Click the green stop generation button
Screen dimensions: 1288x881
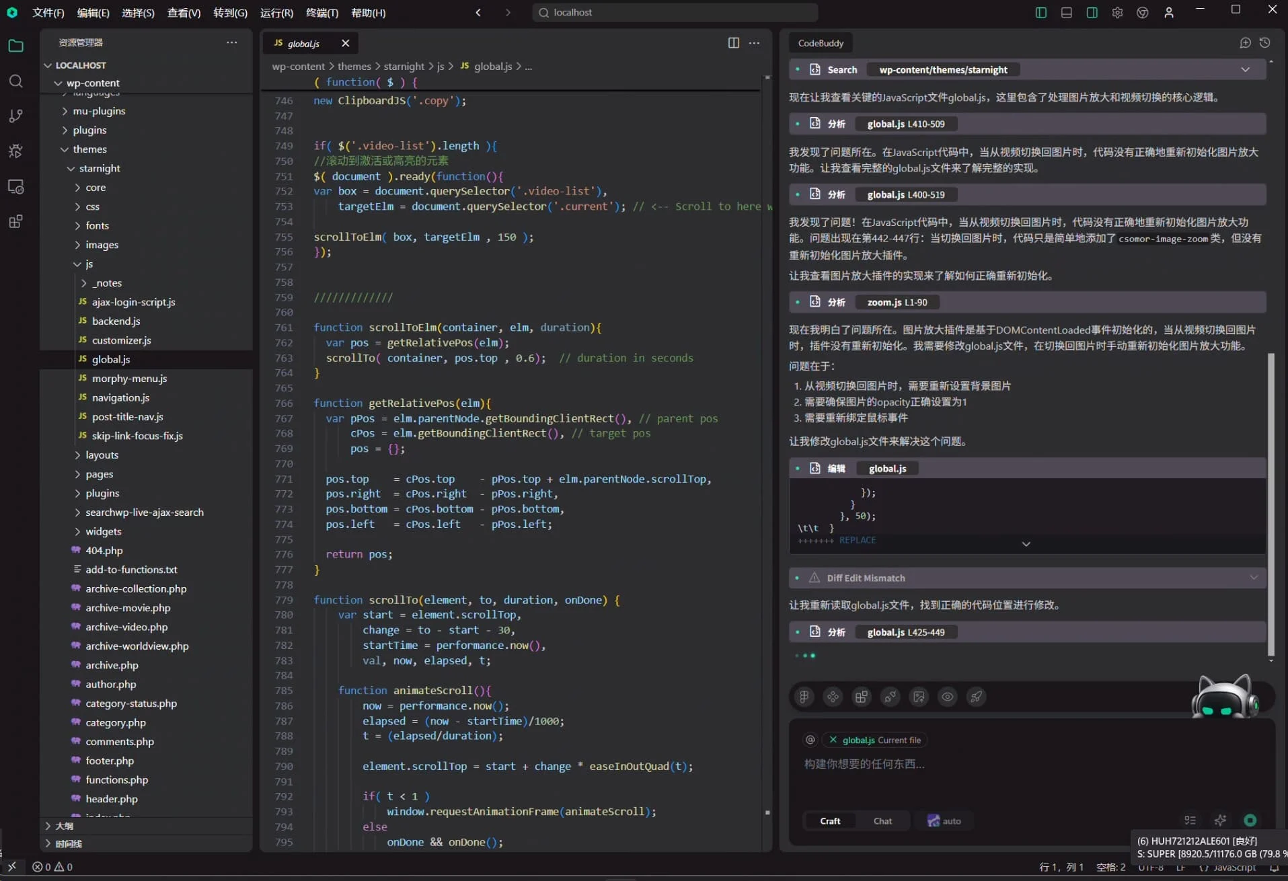(x=1250, y=820)
